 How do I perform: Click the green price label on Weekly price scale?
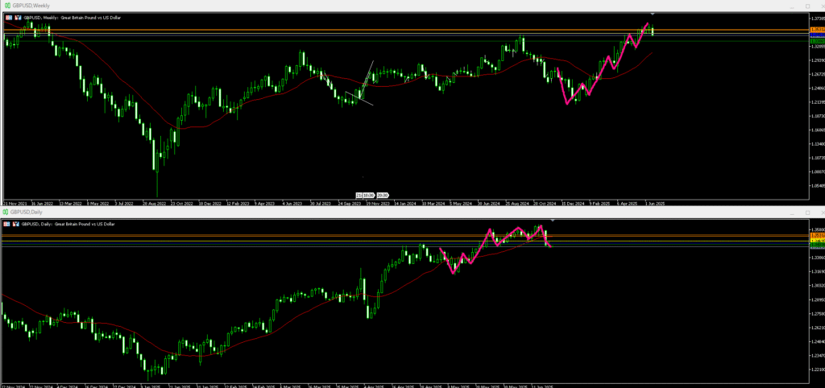[818, 40]
